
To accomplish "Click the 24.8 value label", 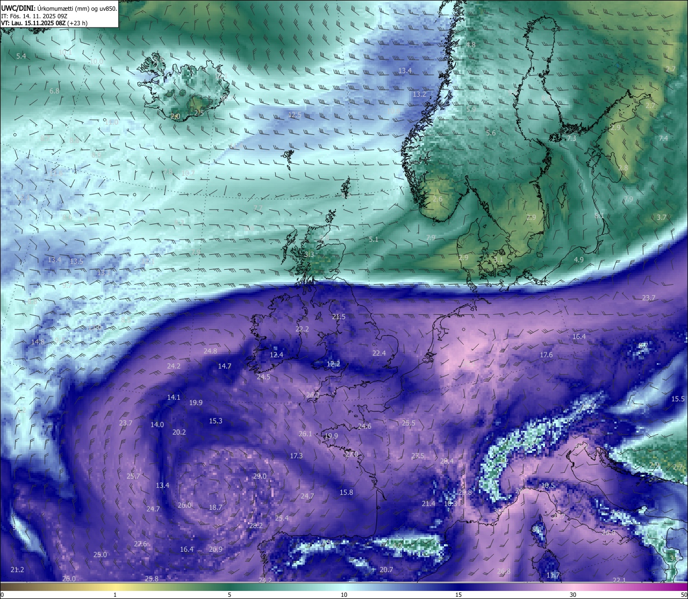I will click(x=210, y=351).
